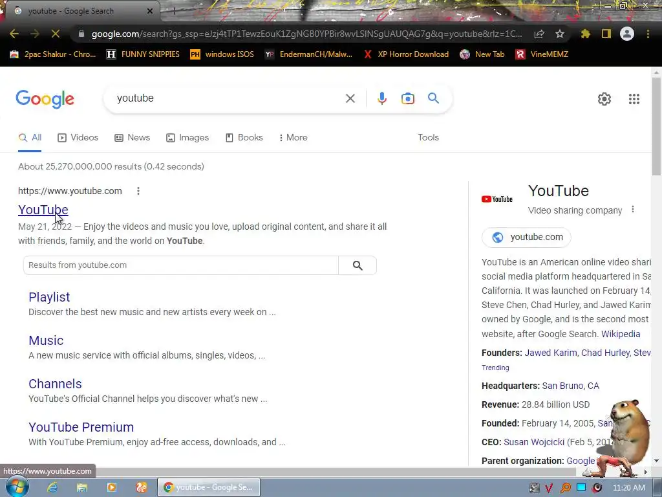Screen dimensions: 662x497
Task: Open the YouTube result title link
Action: (43, 210)
